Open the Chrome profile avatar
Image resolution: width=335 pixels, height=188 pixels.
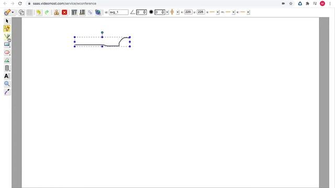tap(322, 4)
